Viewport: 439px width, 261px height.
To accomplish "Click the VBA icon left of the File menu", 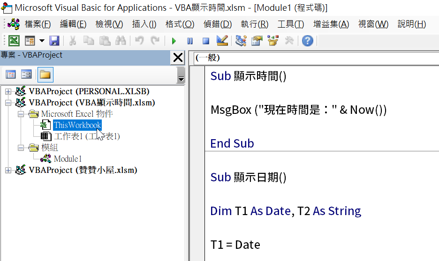I will point(14,24).
